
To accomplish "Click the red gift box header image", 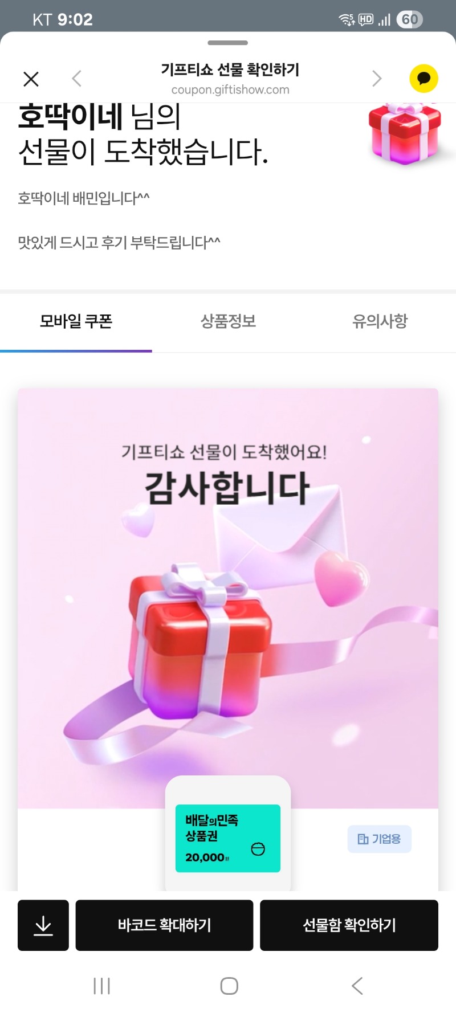I will pos(405,133).
